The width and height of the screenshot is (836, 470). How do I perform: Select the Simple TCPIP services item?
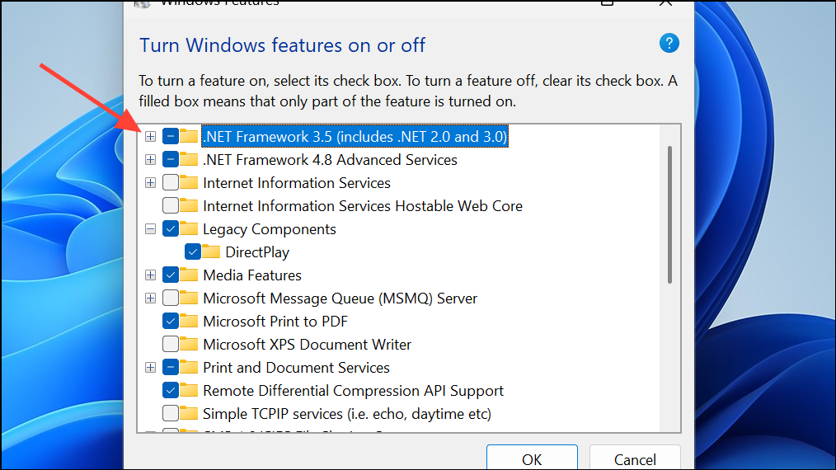point(346,414)
